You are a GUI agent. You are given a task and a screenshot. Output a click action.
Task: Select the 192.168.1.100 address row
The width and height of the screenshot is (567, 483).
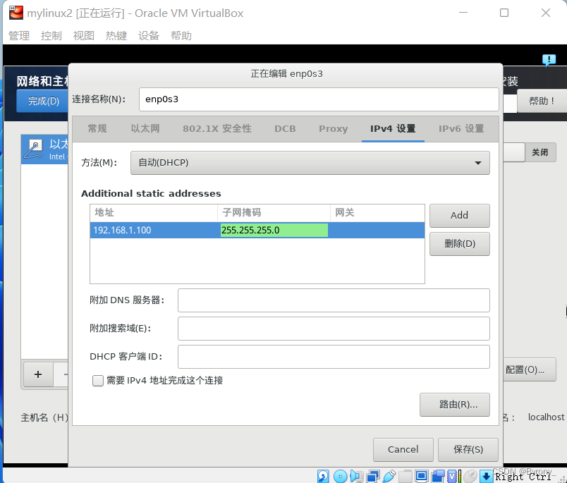pyautogui.click(x=127, y=230)
